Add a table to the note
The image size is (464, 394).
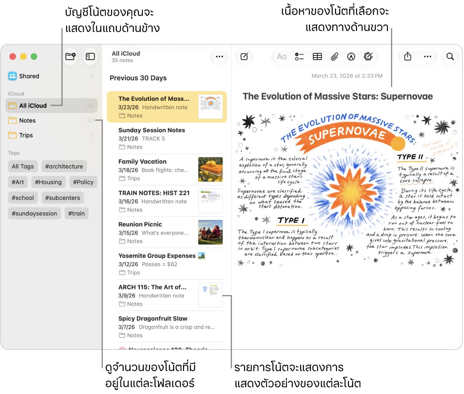point(317,56)
